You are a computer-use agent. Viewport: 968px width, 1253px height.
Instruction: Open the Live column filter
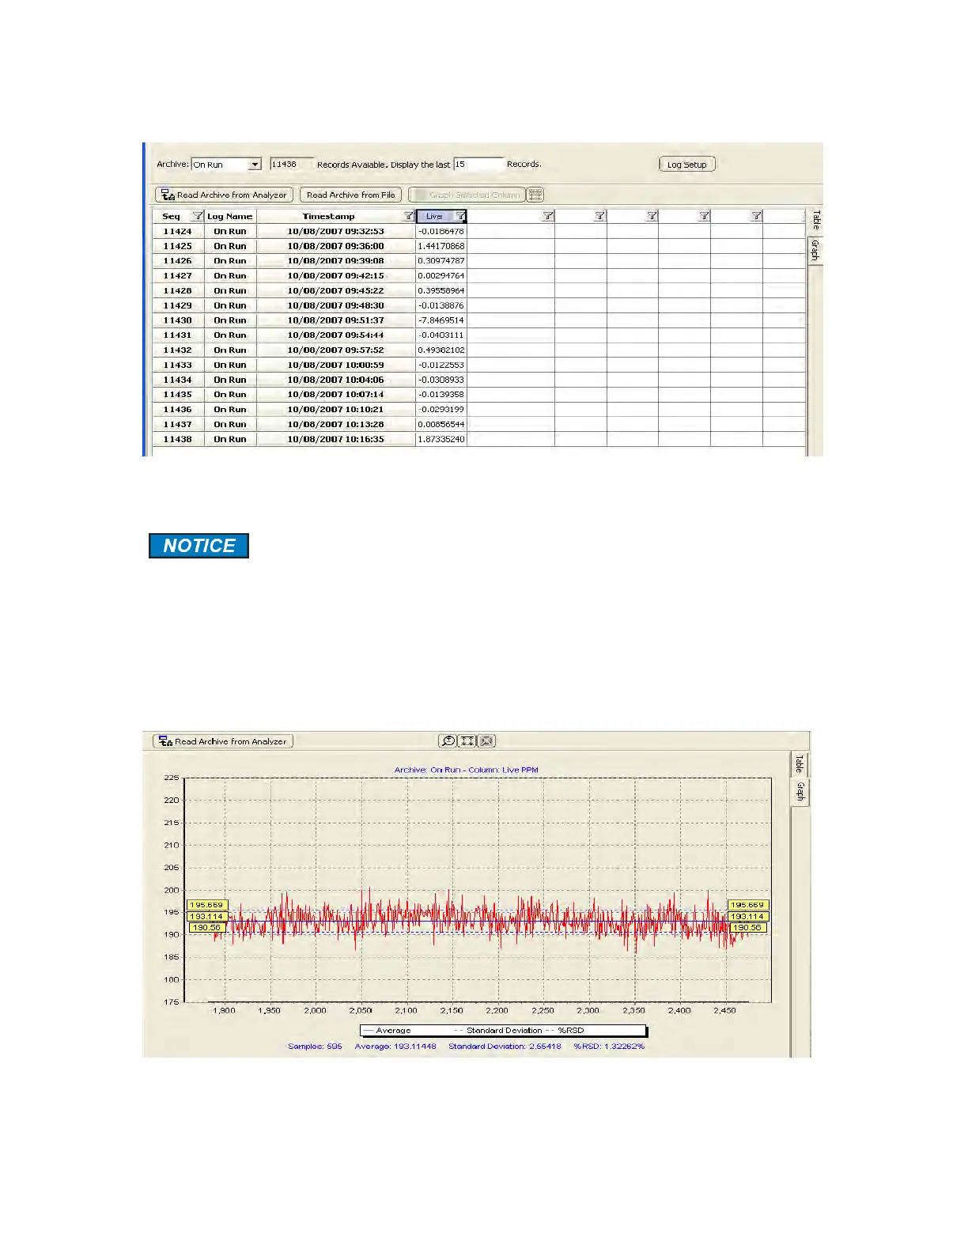coord(460,216)
